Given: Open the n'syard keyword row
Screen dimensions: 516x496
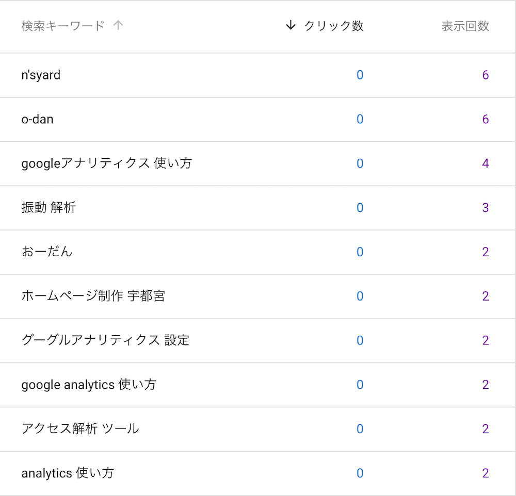Looking at the screenshot, I should pos(257,75).
